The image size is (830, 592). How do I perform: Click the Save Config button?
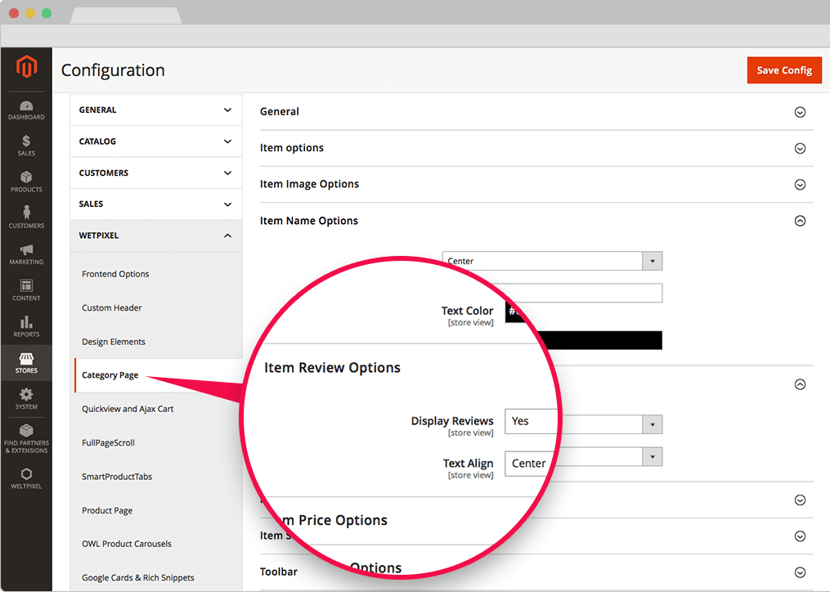pos(783,70)
